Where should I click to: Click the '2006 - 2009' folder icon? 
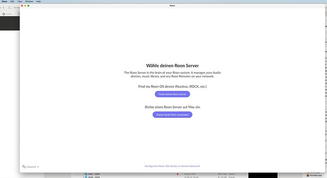coord(86,177)
